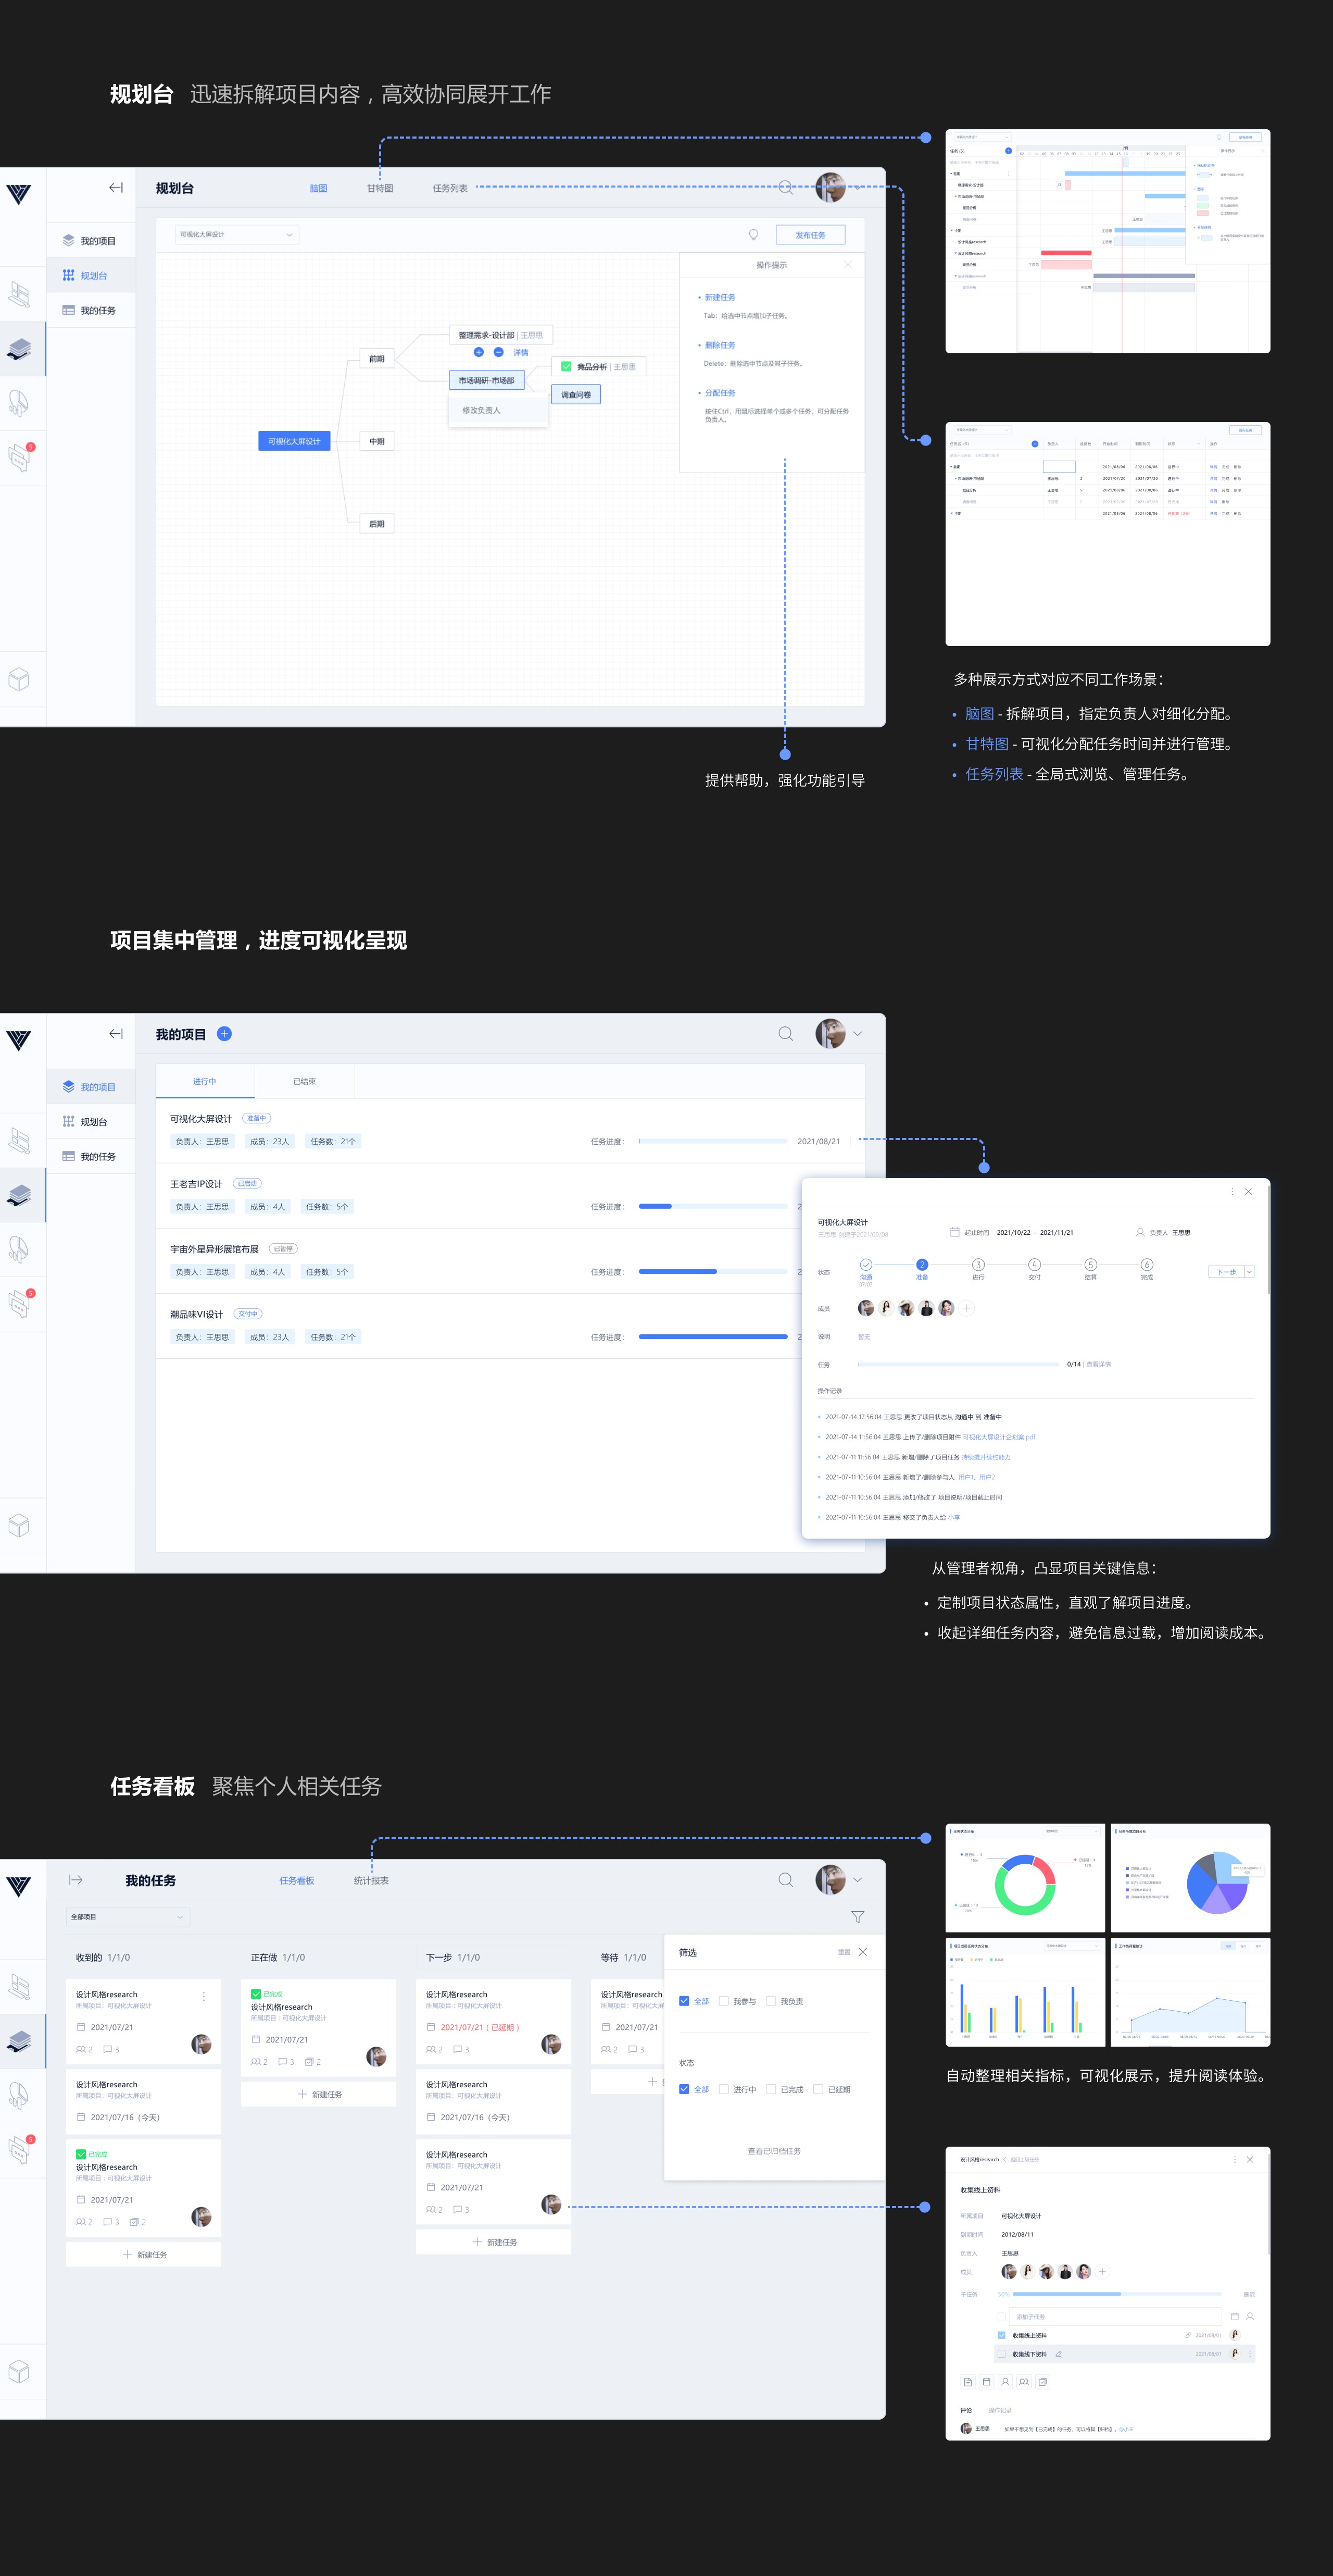Click the 查看已归档任务 link in filter panel
The height and width of the screenshot is (2576, 1333).
coord(774,2151)
